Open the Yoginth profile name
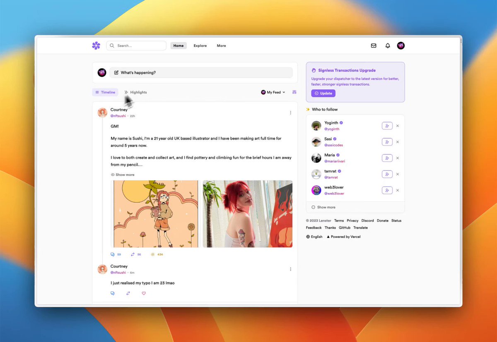 (331, 123)
